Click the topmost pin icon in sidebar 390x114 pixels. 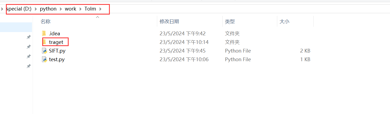click(29, 37)
